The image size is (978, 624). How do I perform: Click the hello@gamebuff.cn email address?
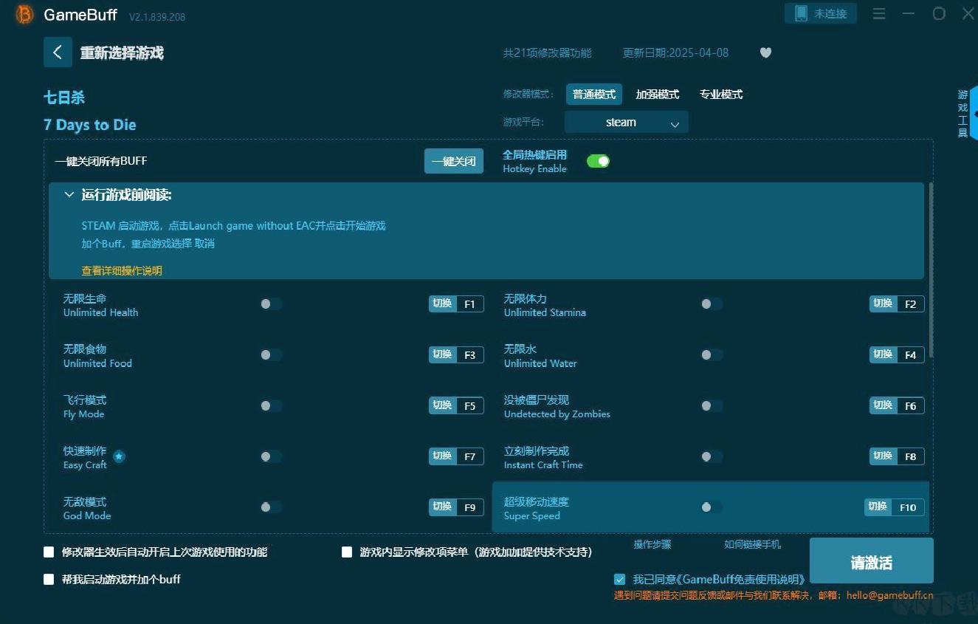pyautogui.click(x=889, y=595)
